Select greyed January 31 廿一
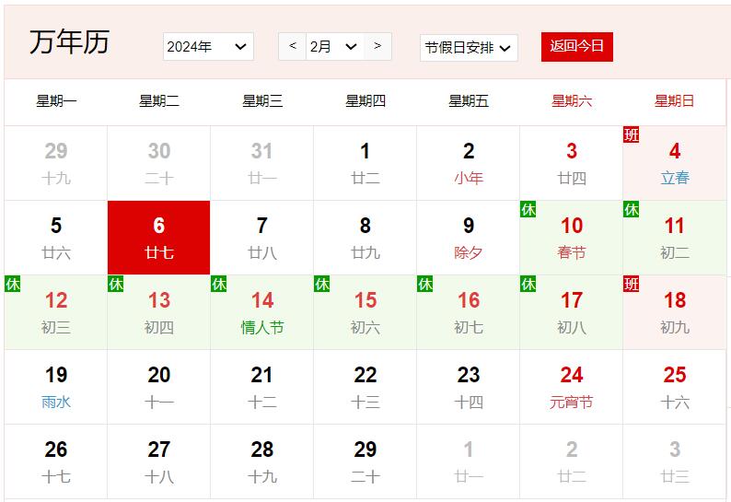731x502 pixels. coord(262,163)
